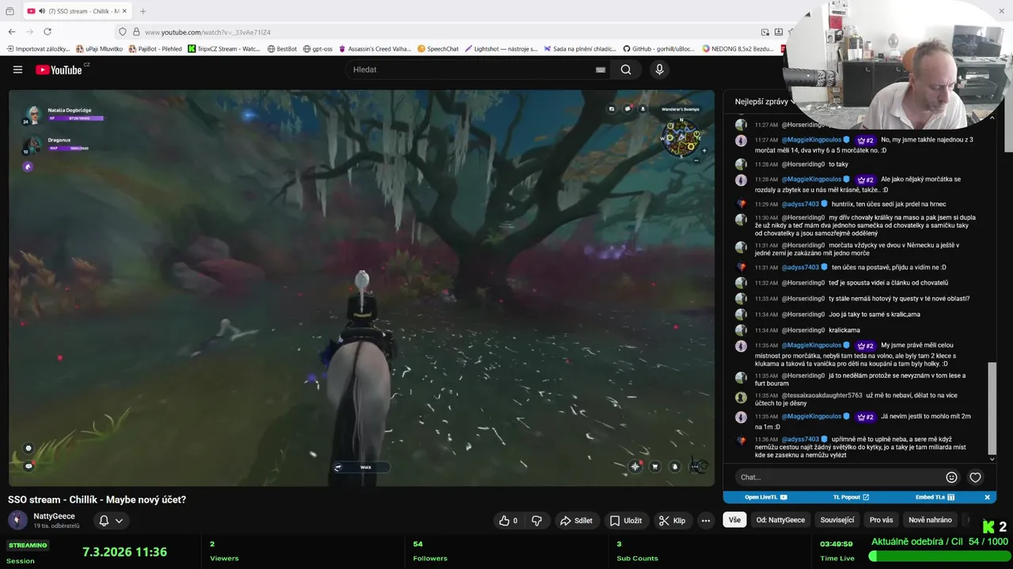
Task: Open the PajiBot - Přehled bookmark
Action: point(154,49)
